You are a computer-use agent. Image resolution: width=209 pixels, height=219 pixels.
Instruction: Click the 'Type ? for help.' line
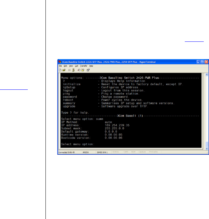(75, 113)
